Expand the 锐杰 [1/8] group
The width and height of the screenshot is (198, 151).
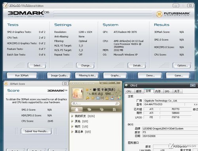point(72,126)
